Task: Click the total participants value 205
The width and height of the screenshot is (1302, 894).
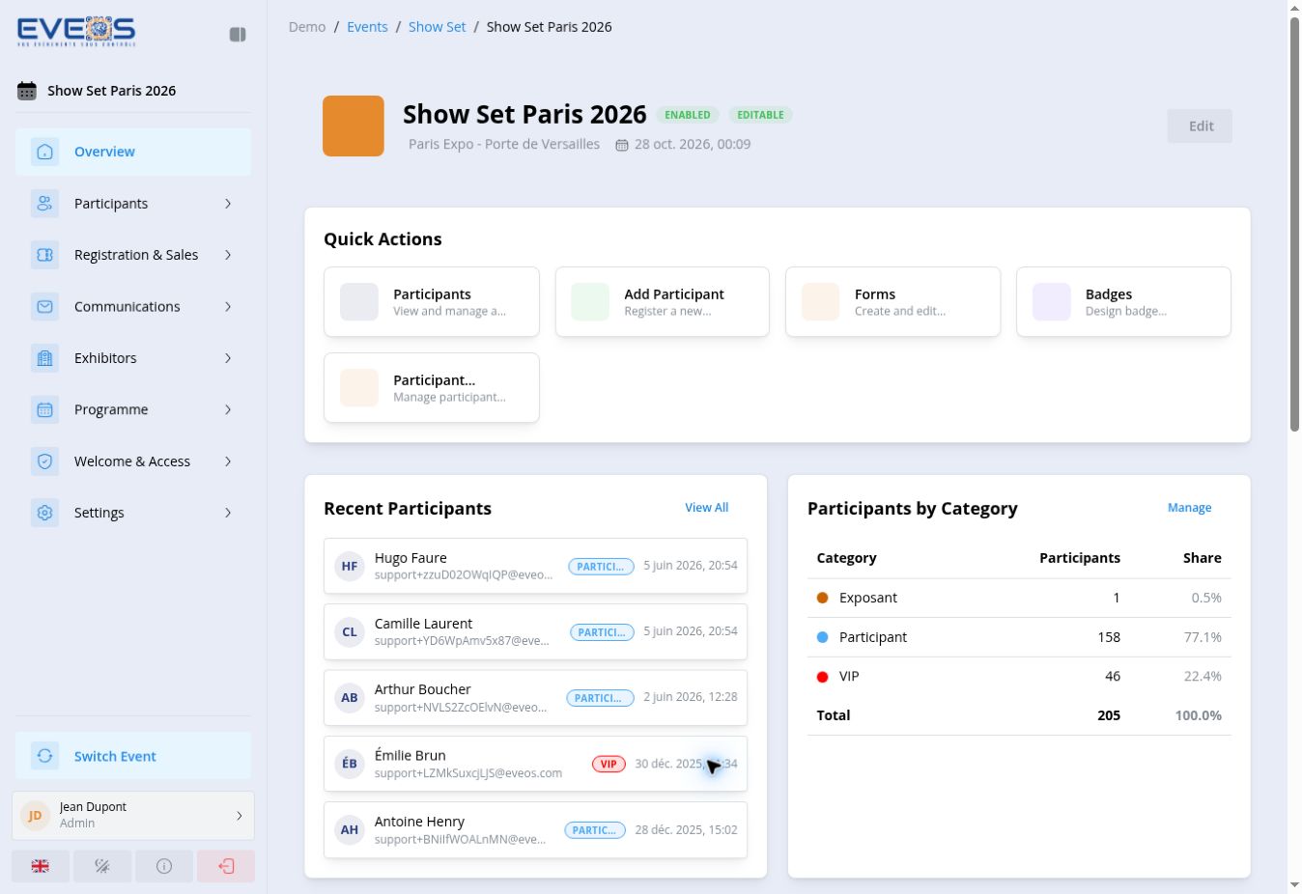Action: tap(1109, 715)
